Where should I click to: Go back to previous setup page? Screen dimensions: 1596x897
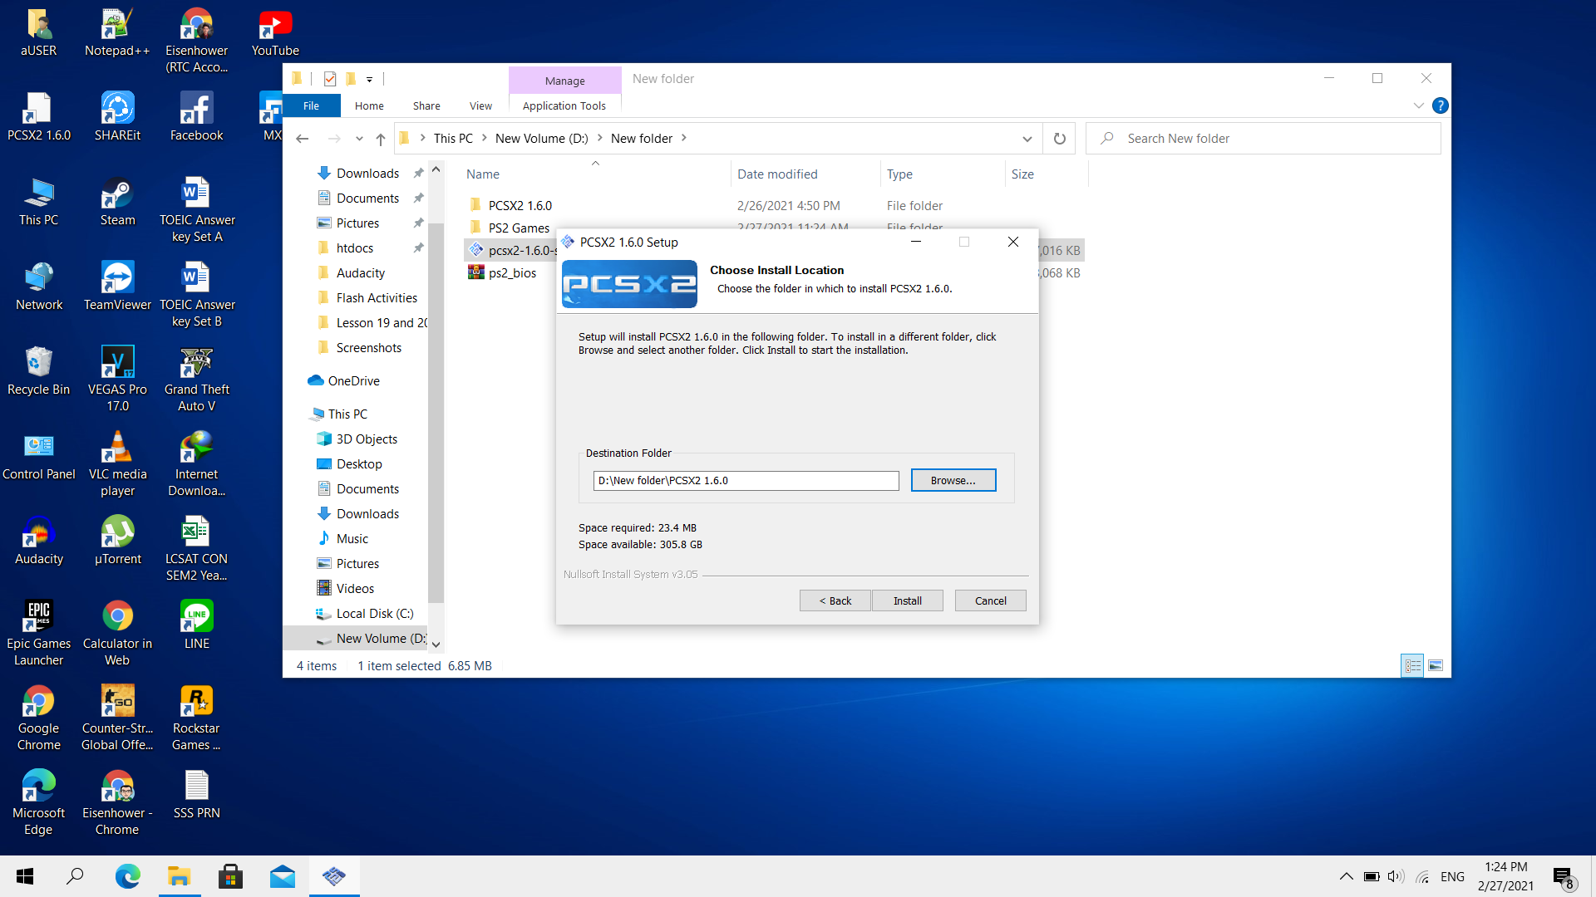(835, 600)
